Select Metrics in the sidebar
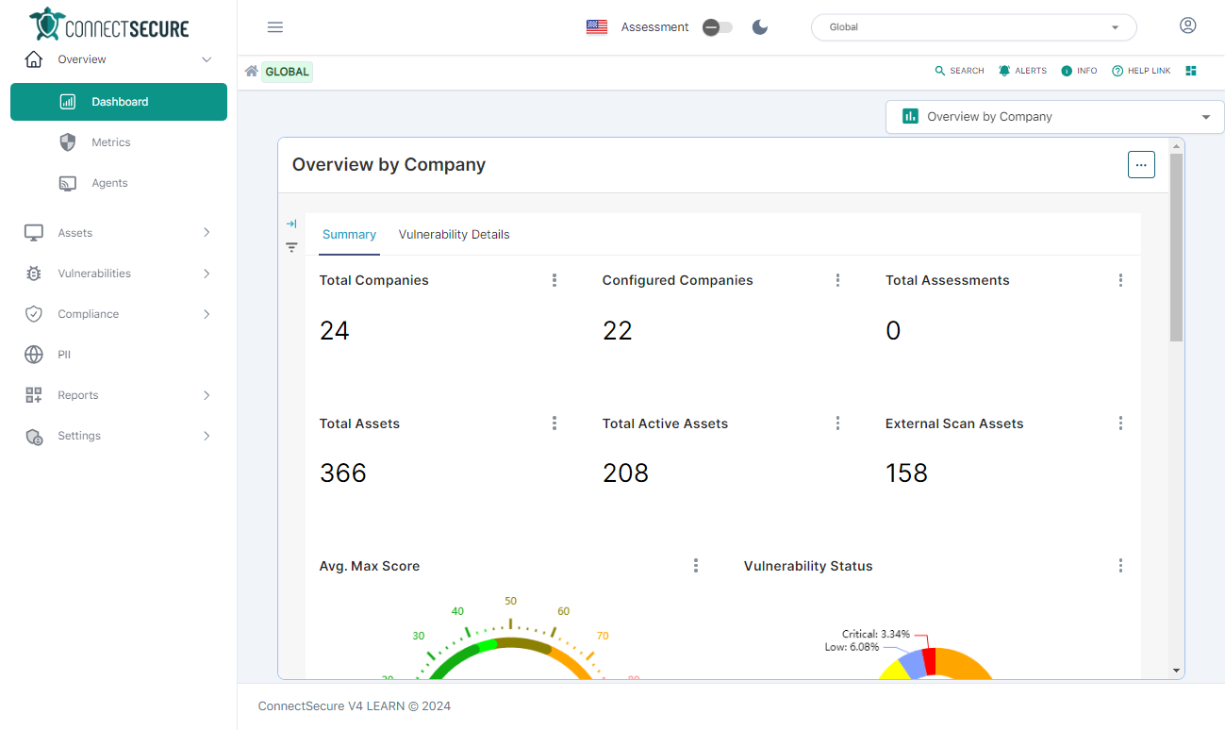The width and height of the screenshot is (1225, 730). 110,142
